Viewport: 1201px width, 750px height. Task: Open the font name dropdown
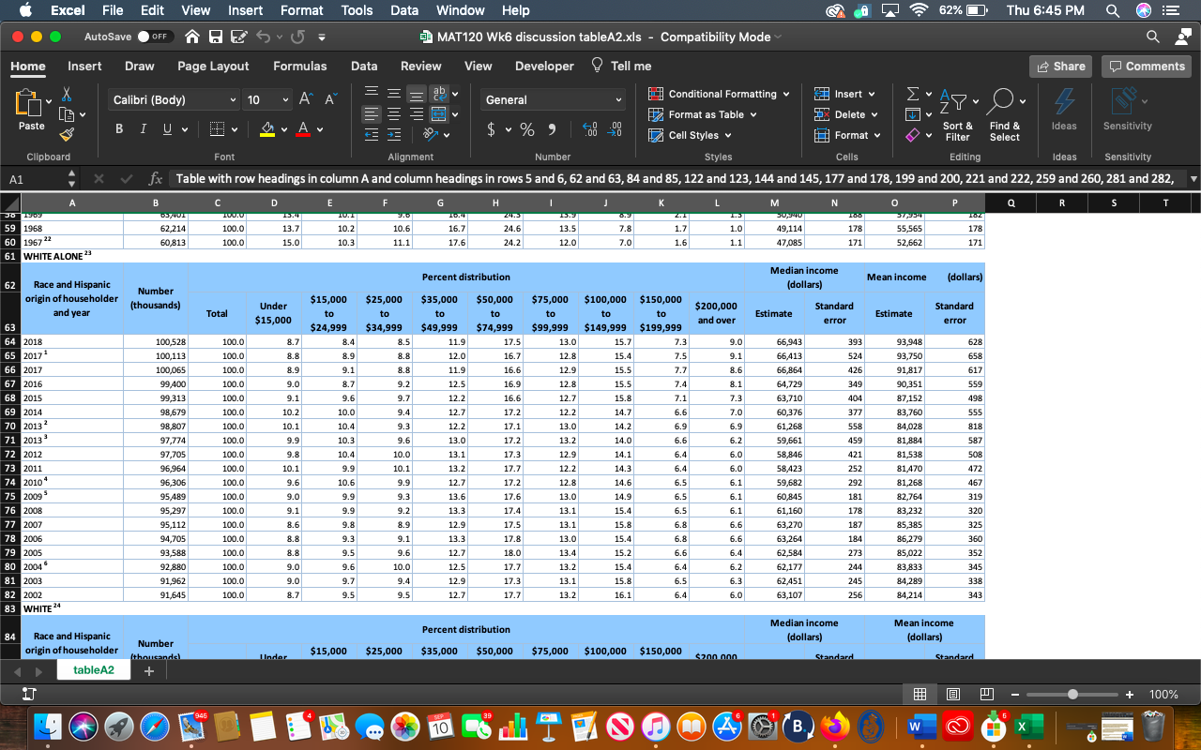233,99
